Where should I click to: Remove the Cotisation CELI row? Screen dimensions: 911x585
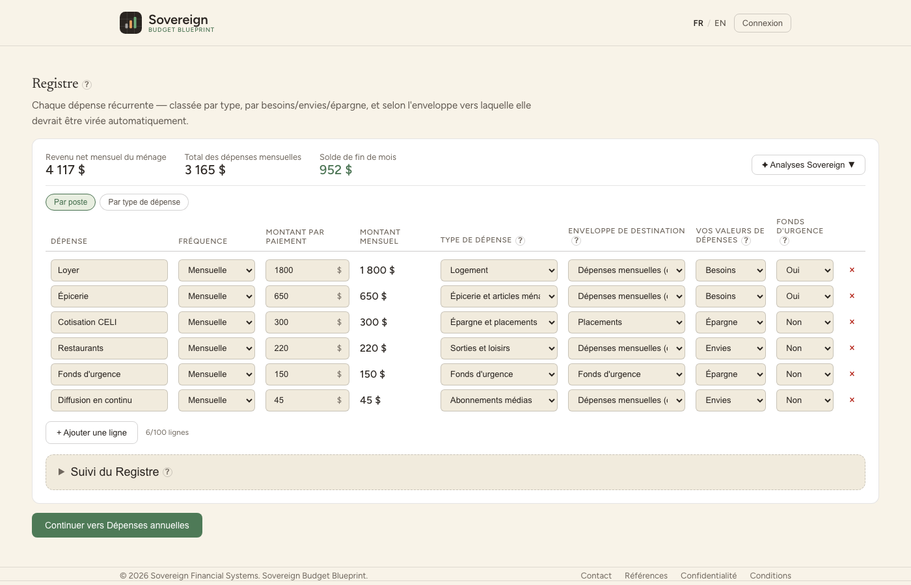coord(852,322)
